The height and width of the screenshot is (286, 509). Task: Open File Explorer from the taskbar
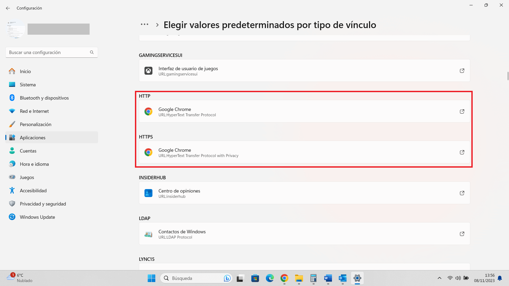(299, 278)
